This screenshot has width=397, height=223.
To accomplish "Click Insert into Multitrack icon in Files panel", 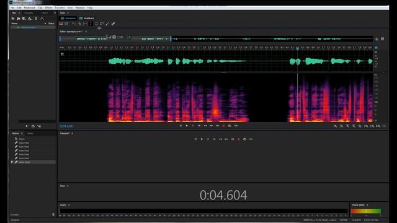I will pyautogui.click(x=30, y=19).
